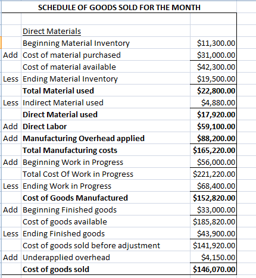Select the 'Total Material used' cell
The height and width of the screenshot is (278, 256).
105,90
